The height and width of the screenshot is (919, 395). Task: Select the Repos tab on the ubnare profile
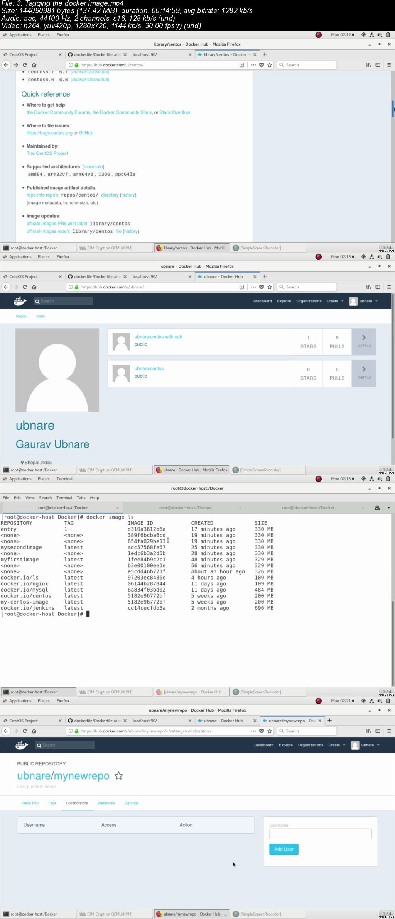(x=21, y=316)
